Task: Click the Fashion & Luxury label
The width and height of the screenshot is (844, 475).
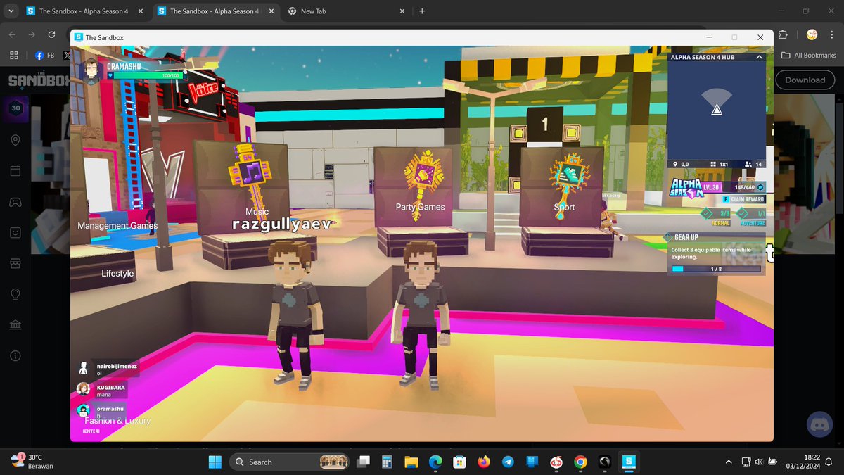Action: coord(117,420)
